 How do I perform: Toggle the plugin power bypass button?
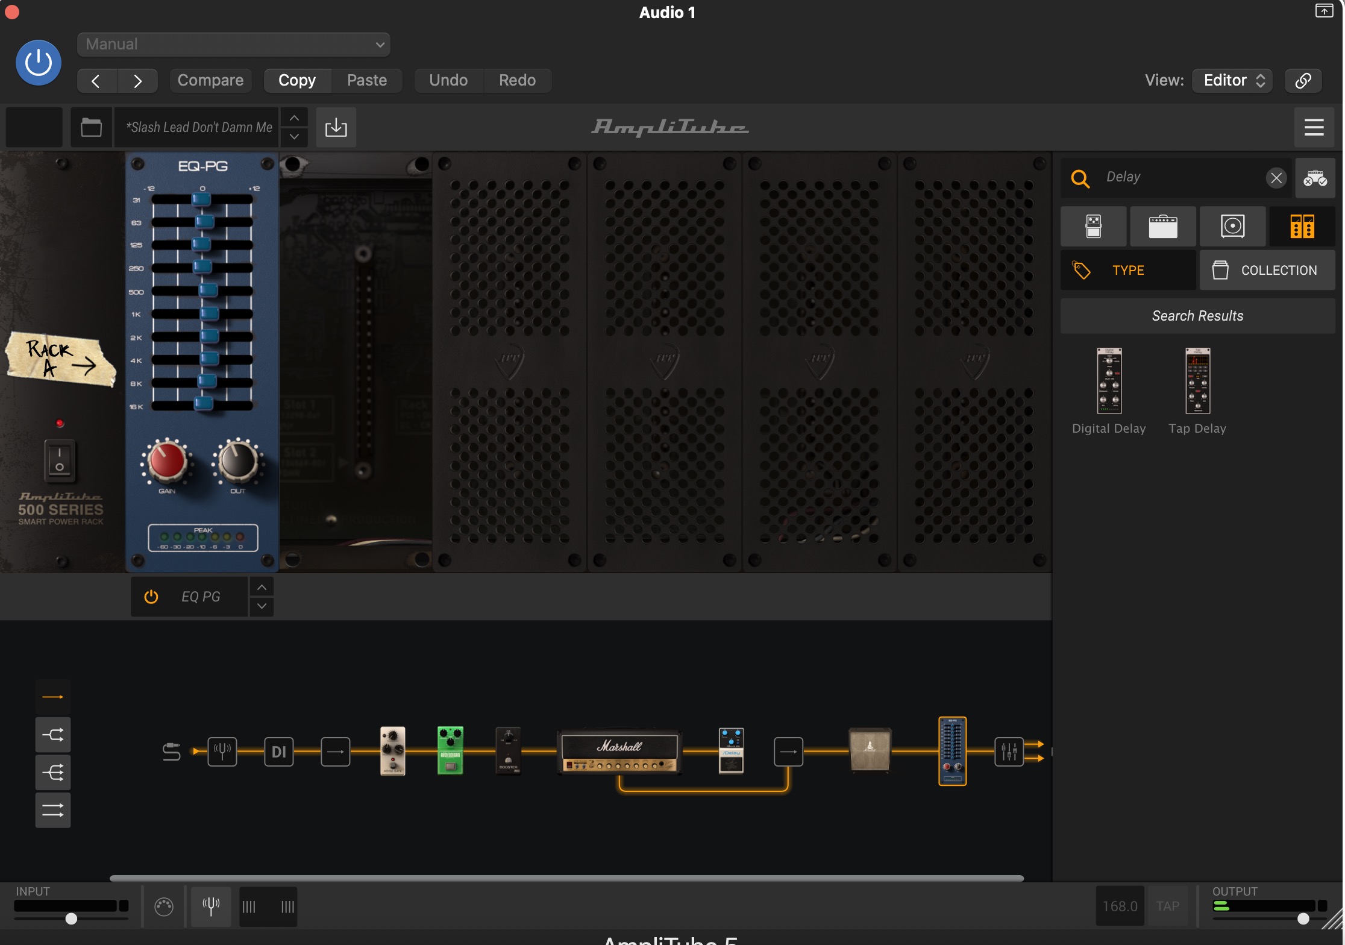click(x=38, y=63)
